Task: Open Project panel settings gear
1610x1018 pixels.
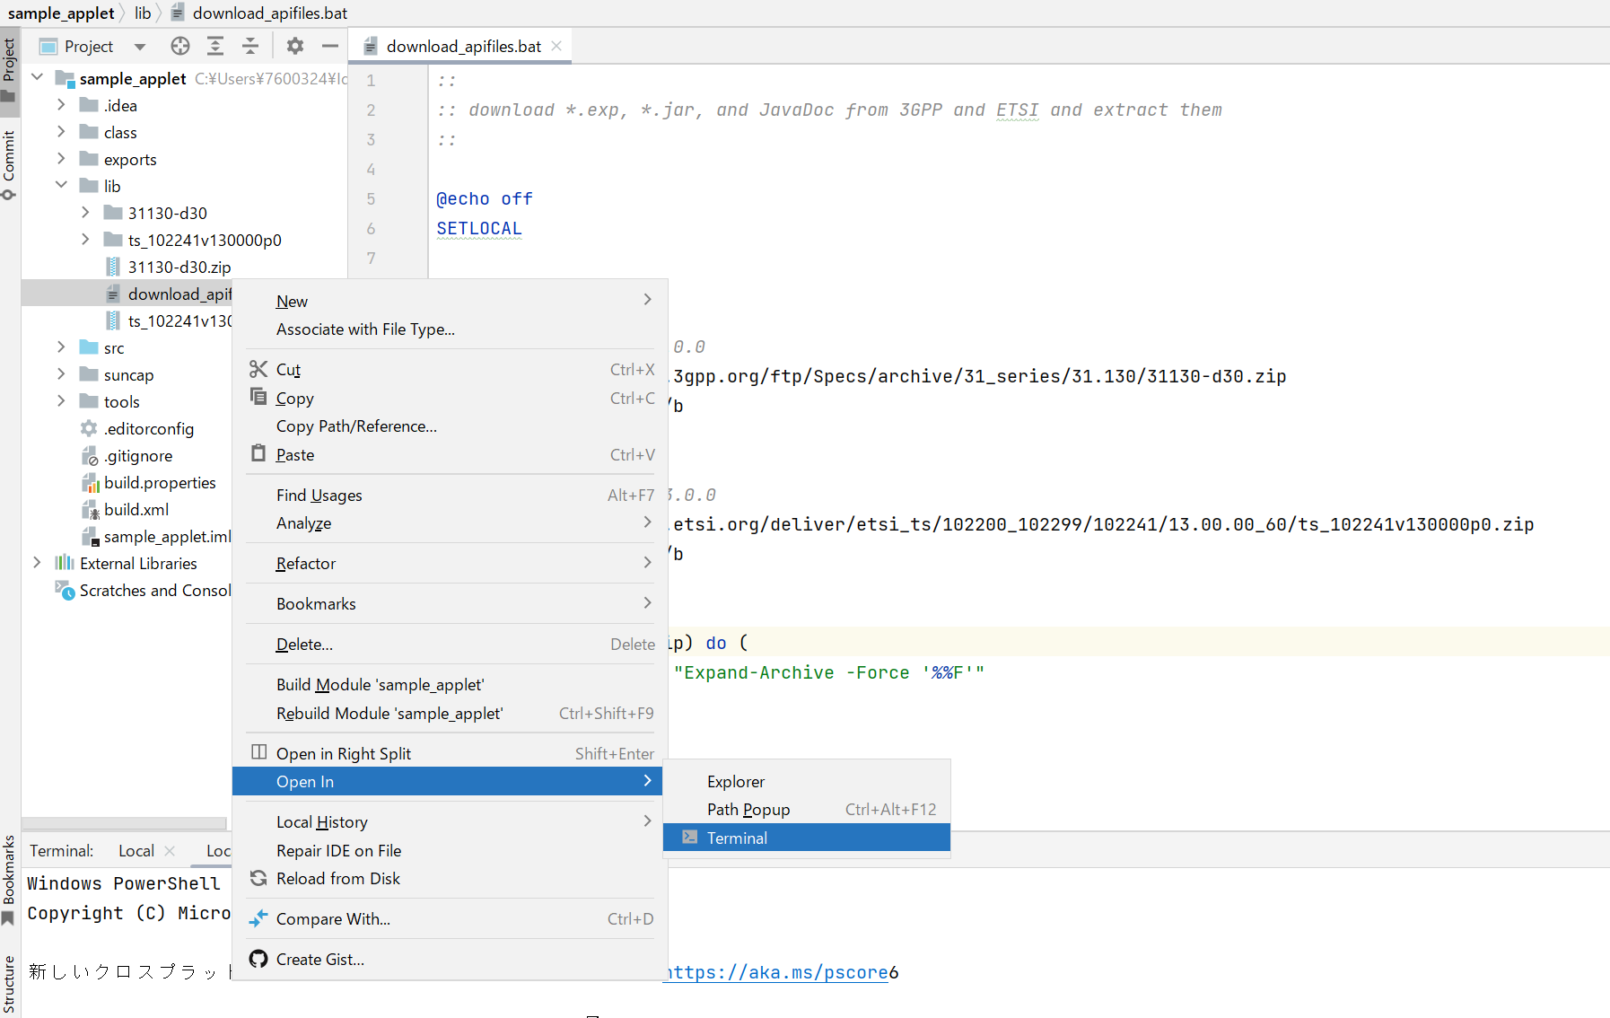Action: [295, 46]
